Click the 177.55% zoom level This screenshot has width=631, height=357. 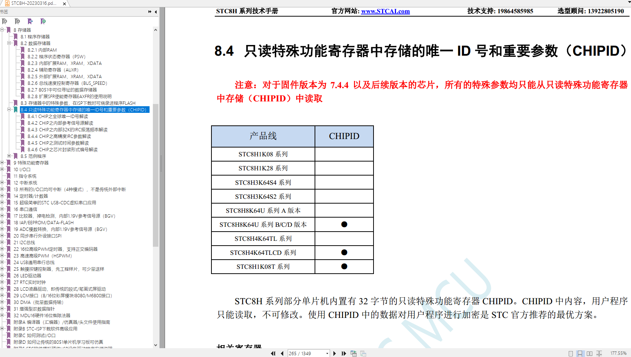(618, 353)
